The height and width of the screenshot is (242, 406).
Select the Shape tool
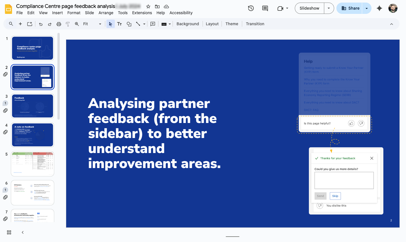(x=129, y=24)
